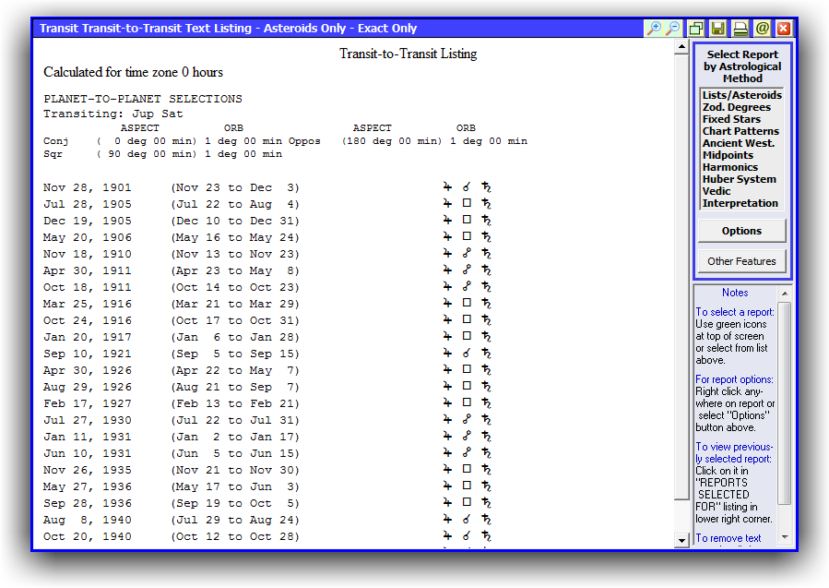The image size is (829, 588).
Task: Click the '(Nov 23 to Dec 3)' date range
Action: tap(235, 187)
